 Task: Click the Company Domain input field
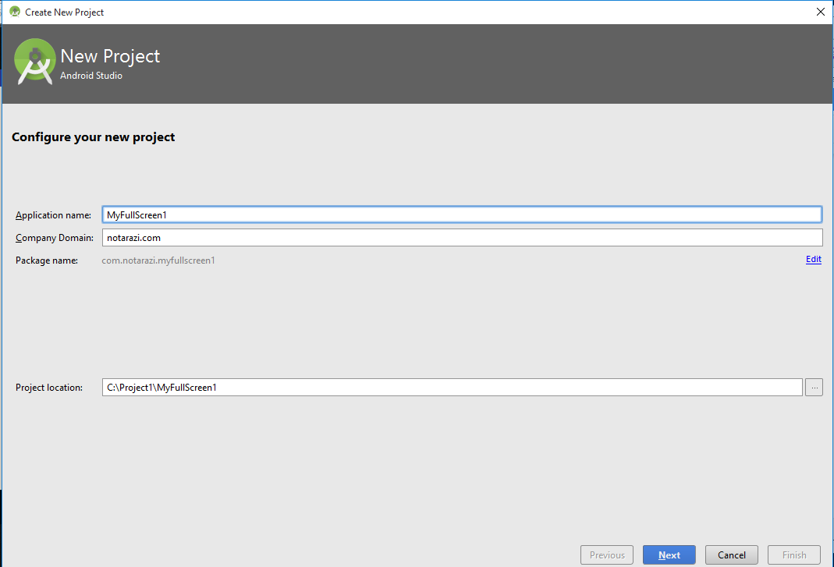462,238
